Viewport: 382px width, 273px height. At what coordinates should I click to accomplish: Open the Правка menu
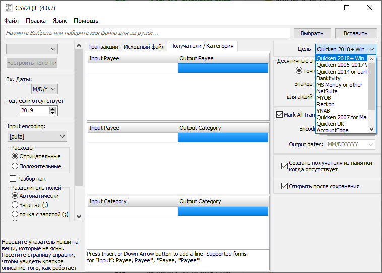click(36, 21)
